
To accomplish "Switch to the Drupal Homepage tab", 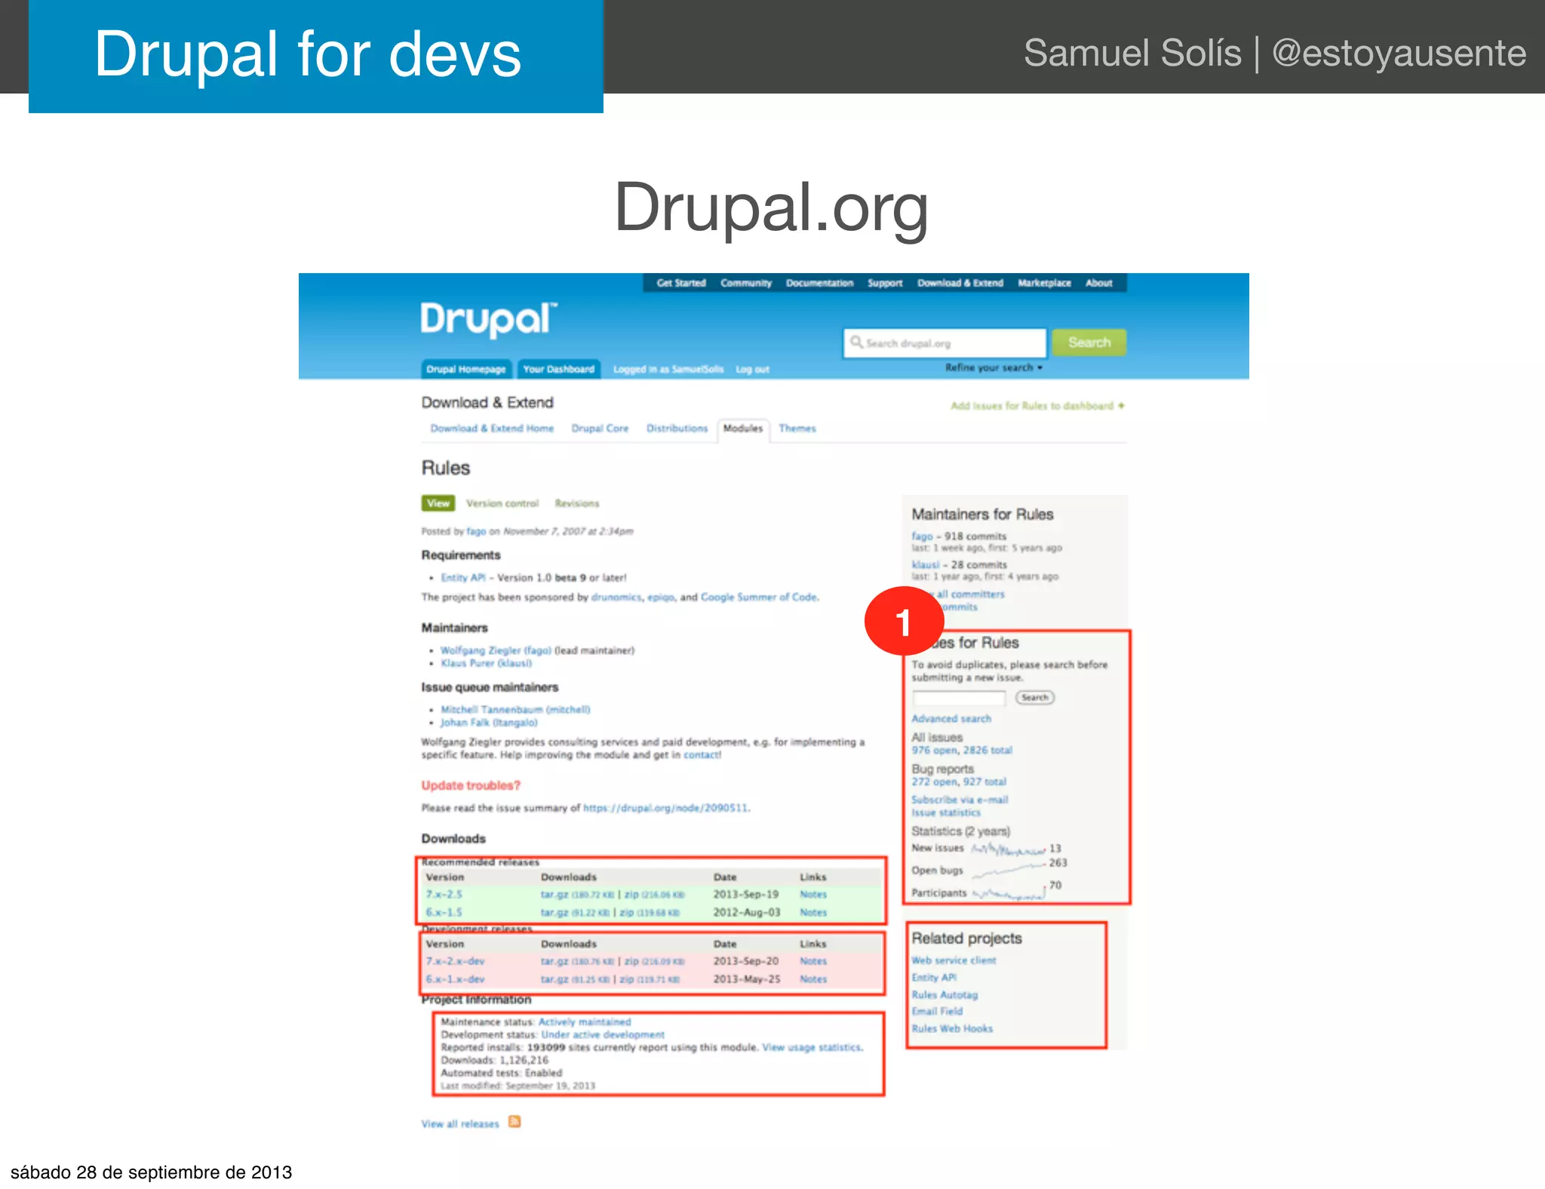I will [466, 369].
